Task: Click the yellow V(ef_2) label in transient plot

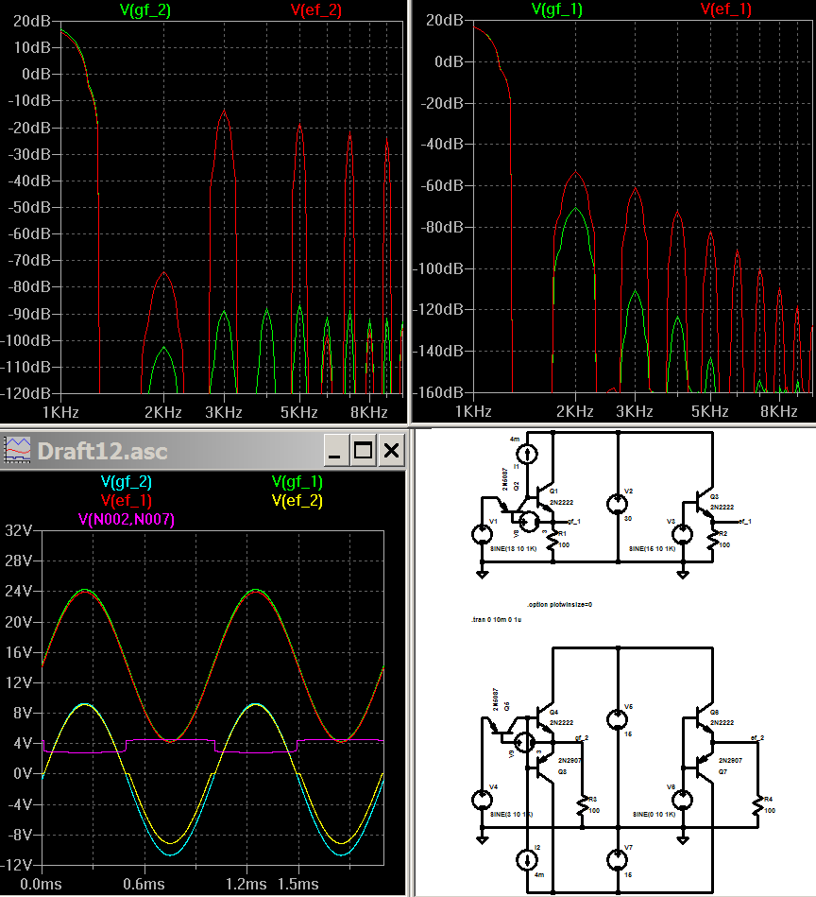Action: point(297,501)
